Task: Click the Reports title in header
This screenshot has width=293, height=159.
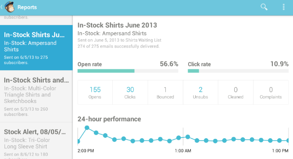Action: point(27,7)
